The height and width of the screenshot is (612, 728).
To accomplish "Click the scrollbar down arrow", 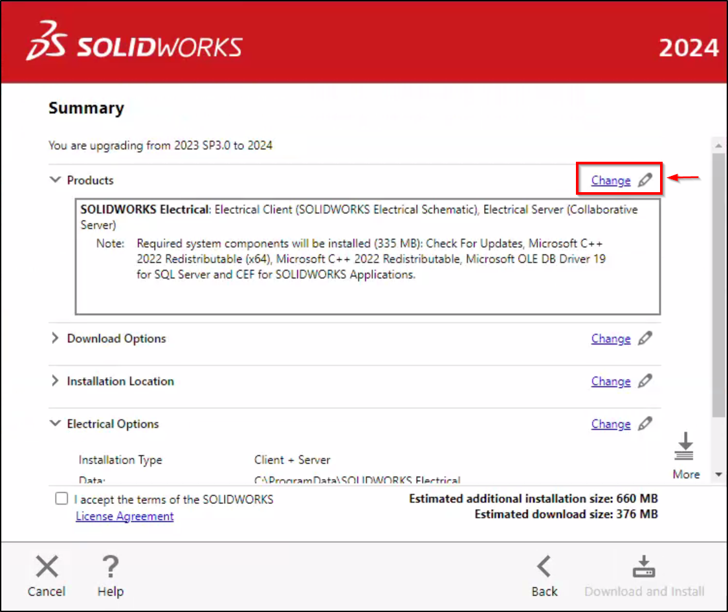I will (x=719, y=474).
